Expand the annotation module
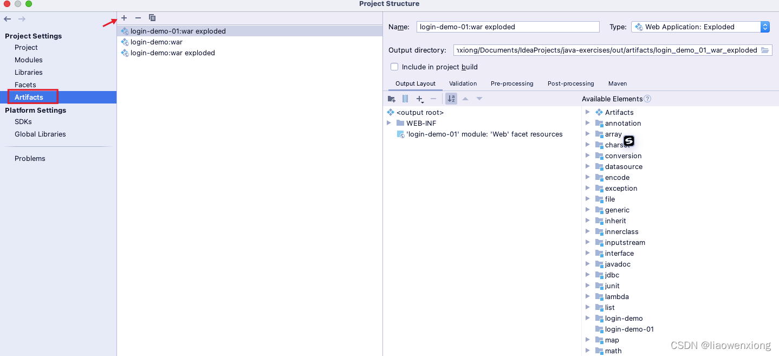Image resolution: width=779 pixels, height=356 pixels. (588, 123)
